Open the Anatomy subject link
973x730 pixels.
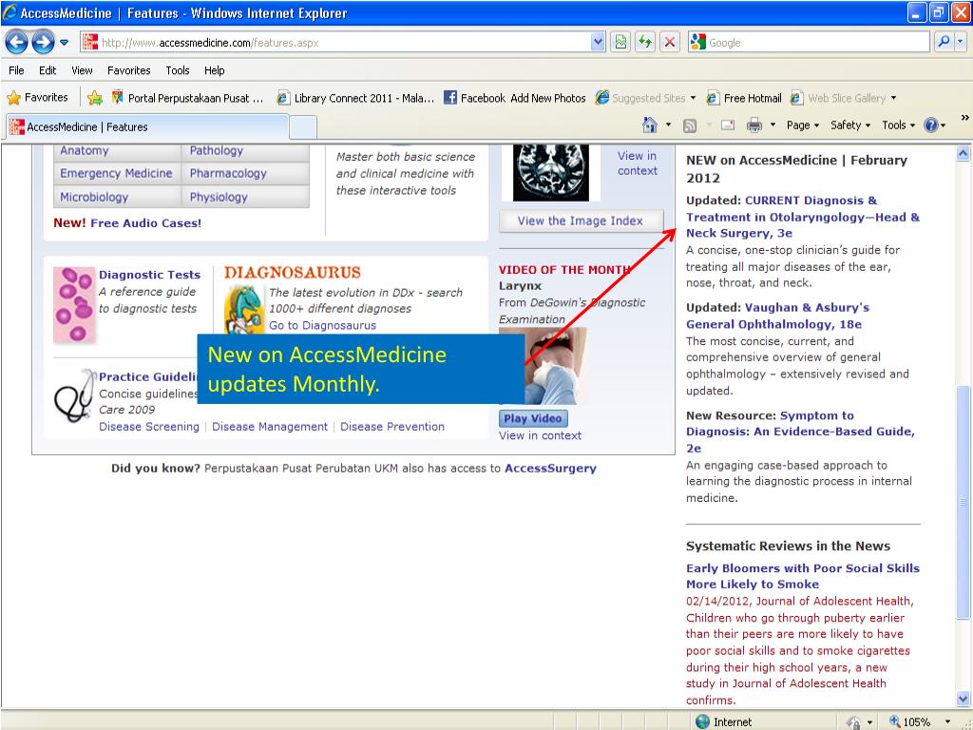85,151
